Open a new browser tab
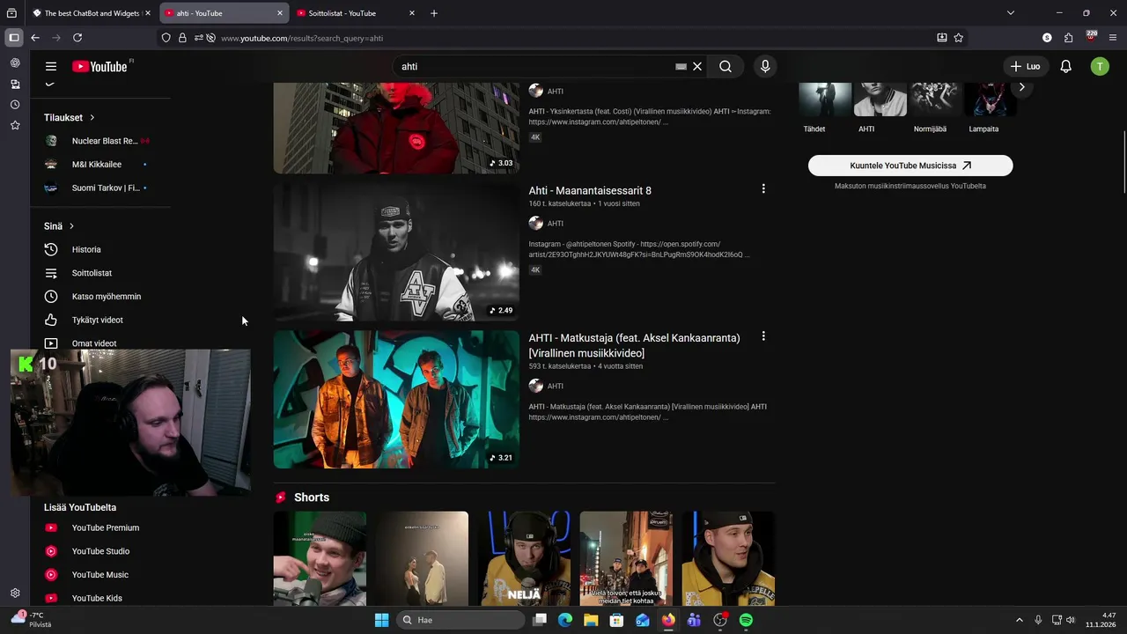This screenshot has width=1127, height=634. [x=434, y=13]
